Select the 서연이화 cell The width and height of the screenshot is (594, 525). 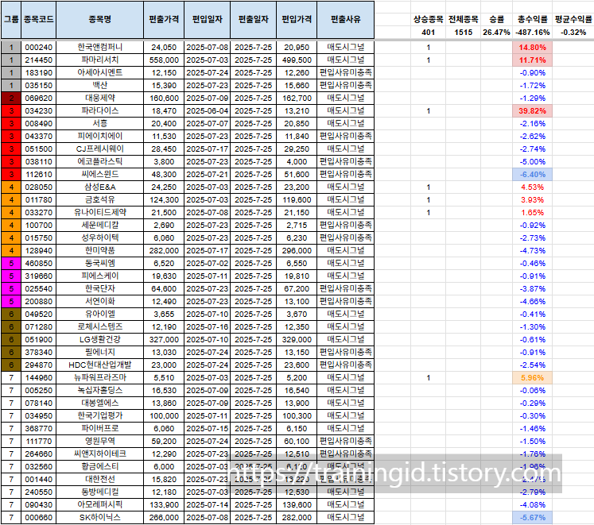[100, 301]
